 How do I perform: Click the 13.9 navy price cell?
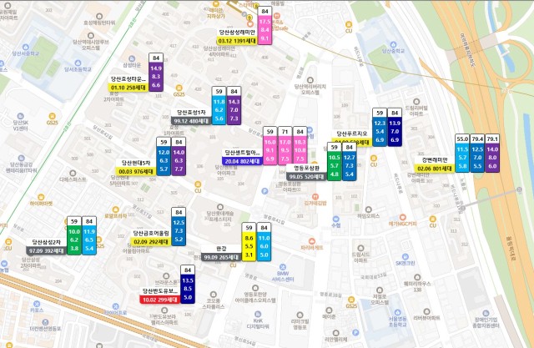pyautogui.click(x=395, y=123)
